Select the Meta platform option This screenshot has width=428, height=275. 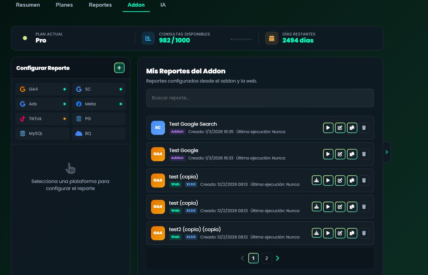(x=98, y=104)
